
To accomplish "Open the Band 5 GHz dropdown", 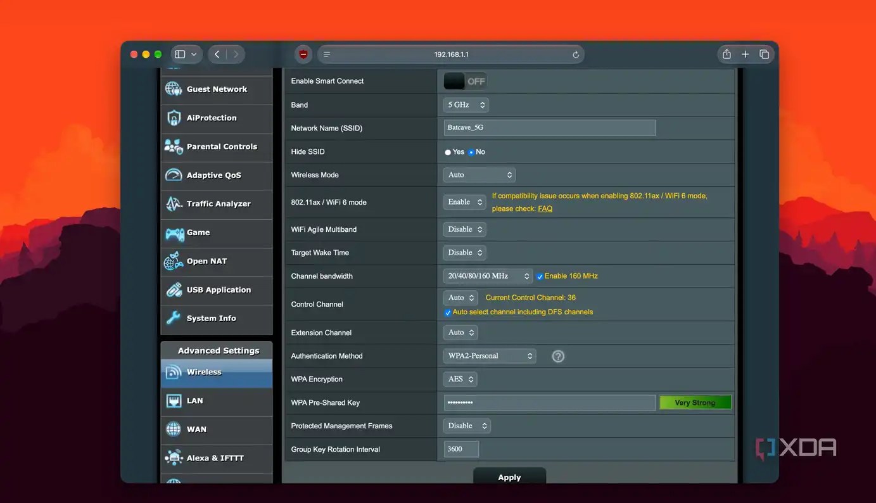I will (466, 105).
